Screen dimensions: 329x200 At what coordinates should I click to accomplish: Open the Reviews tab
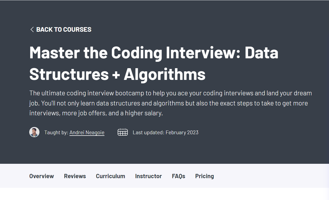[75, 176]
